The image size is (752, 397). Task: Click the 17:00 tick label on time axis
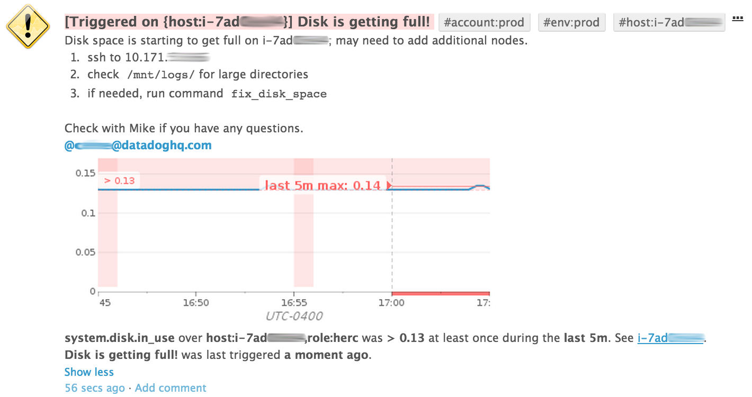(391, 303)
